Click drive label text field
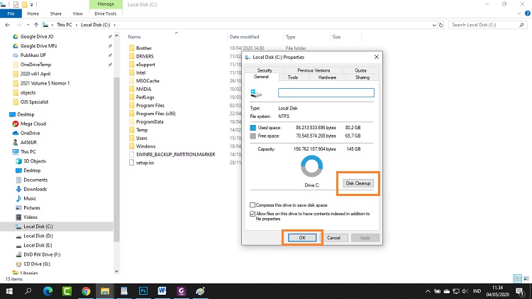Screen dimensions: 532x299 coord(326,92)
